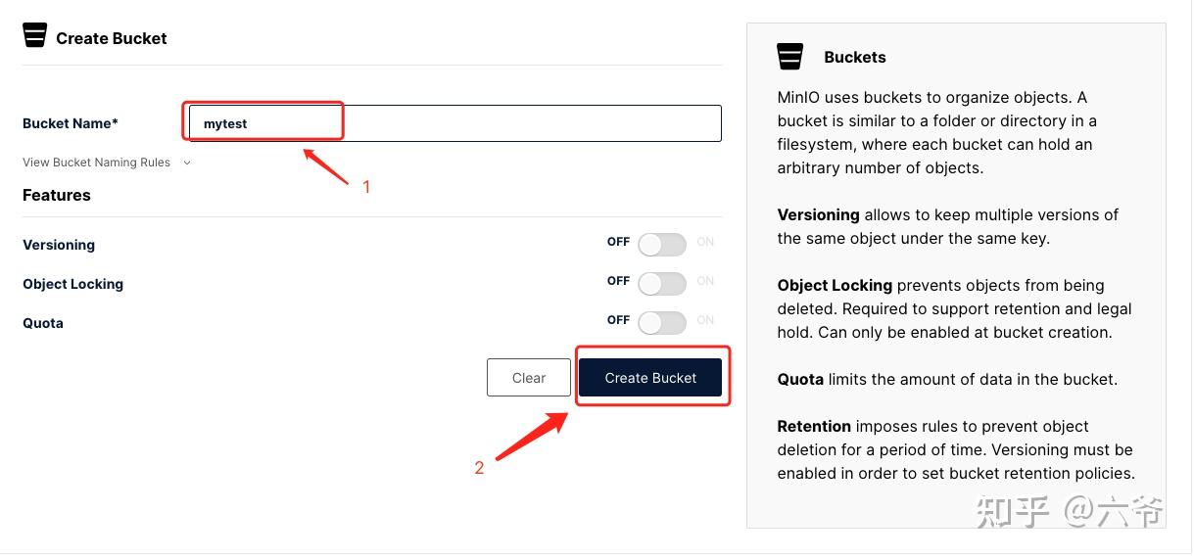
Task: Click the Features section heading
Action: click(57, 195)
